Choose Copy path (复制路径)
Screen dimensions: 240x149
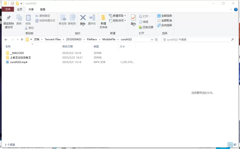(x=43, y=16)
